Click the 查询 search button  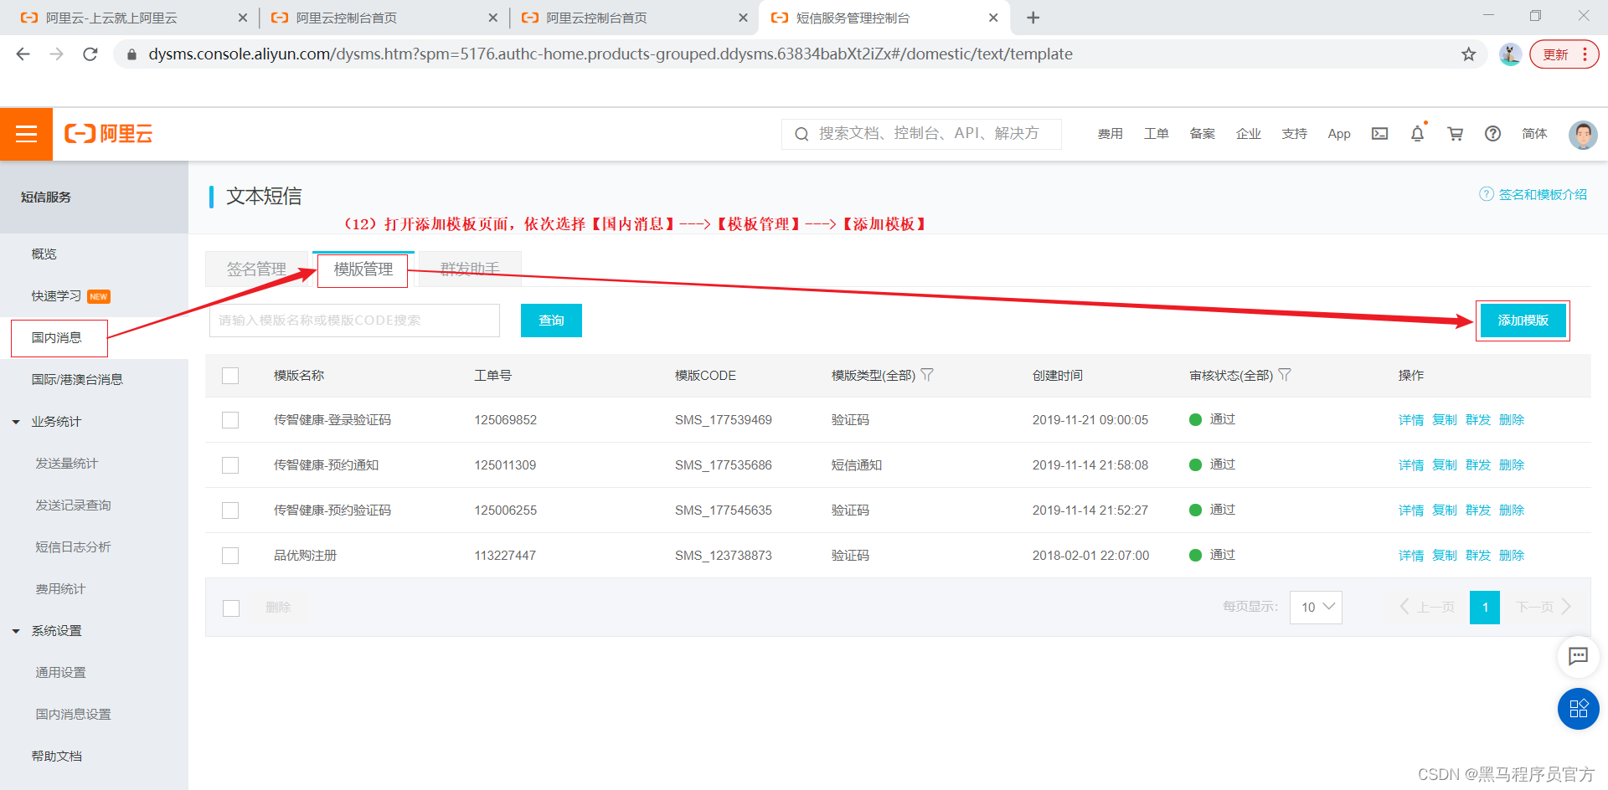point(551,321)
